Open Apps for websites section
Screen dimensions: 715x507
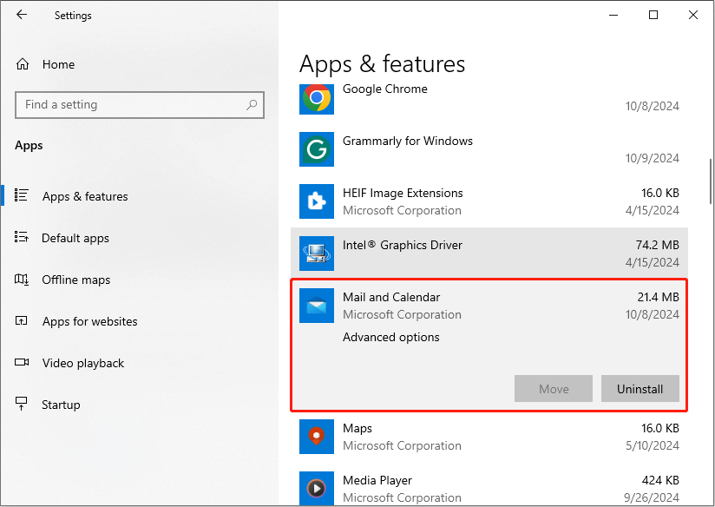90,321
